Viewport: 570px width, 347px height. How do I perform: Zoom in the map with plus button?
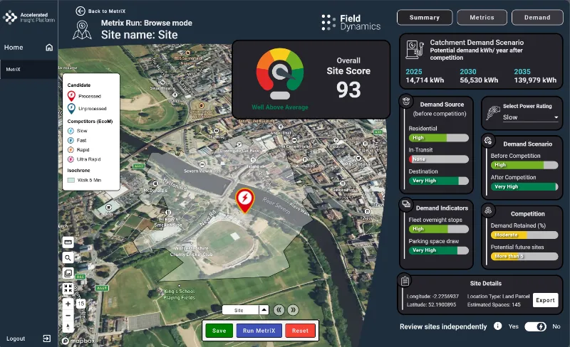click(x=68, y=304)
